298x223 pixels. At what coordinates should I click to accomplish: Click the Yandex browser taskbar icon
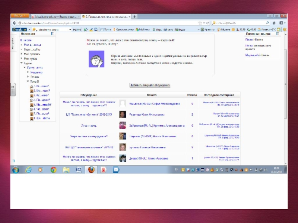(104, 169)
